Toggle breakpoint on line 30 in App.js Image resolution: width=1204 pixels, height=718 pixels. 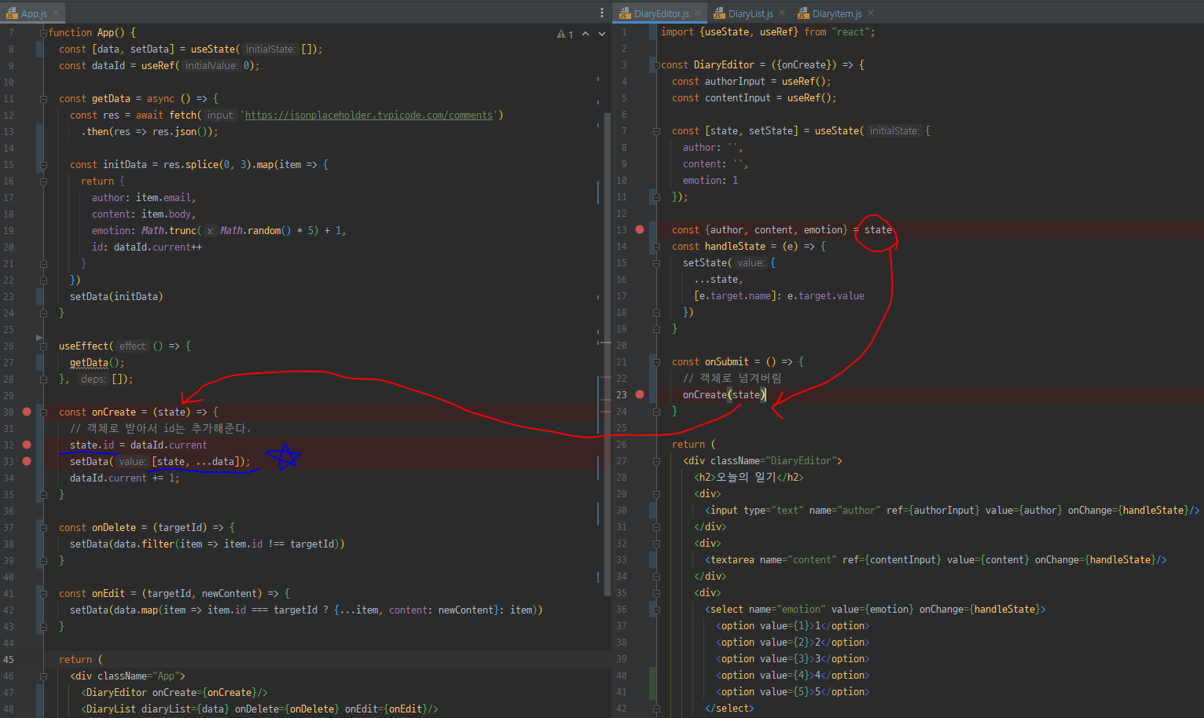click(x=27, y=412)
